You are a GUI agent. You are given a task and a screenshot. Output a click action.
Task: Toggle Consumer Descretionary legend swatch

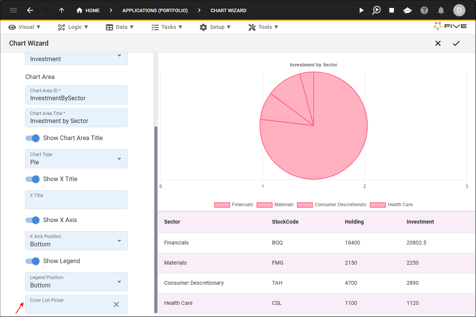[305, 205]
